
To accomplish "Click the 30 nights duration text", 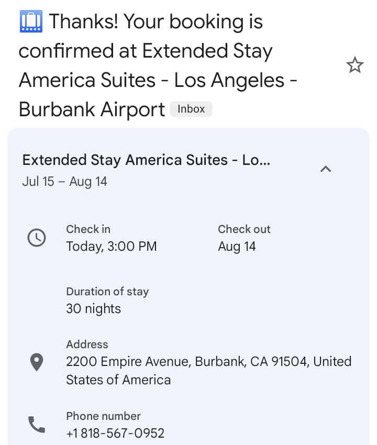I will 93,309.
